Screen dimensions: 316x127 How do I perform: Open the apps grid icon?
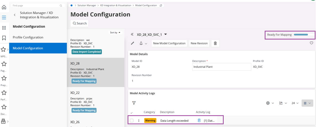pyautogui.click(x=4, y=28)
